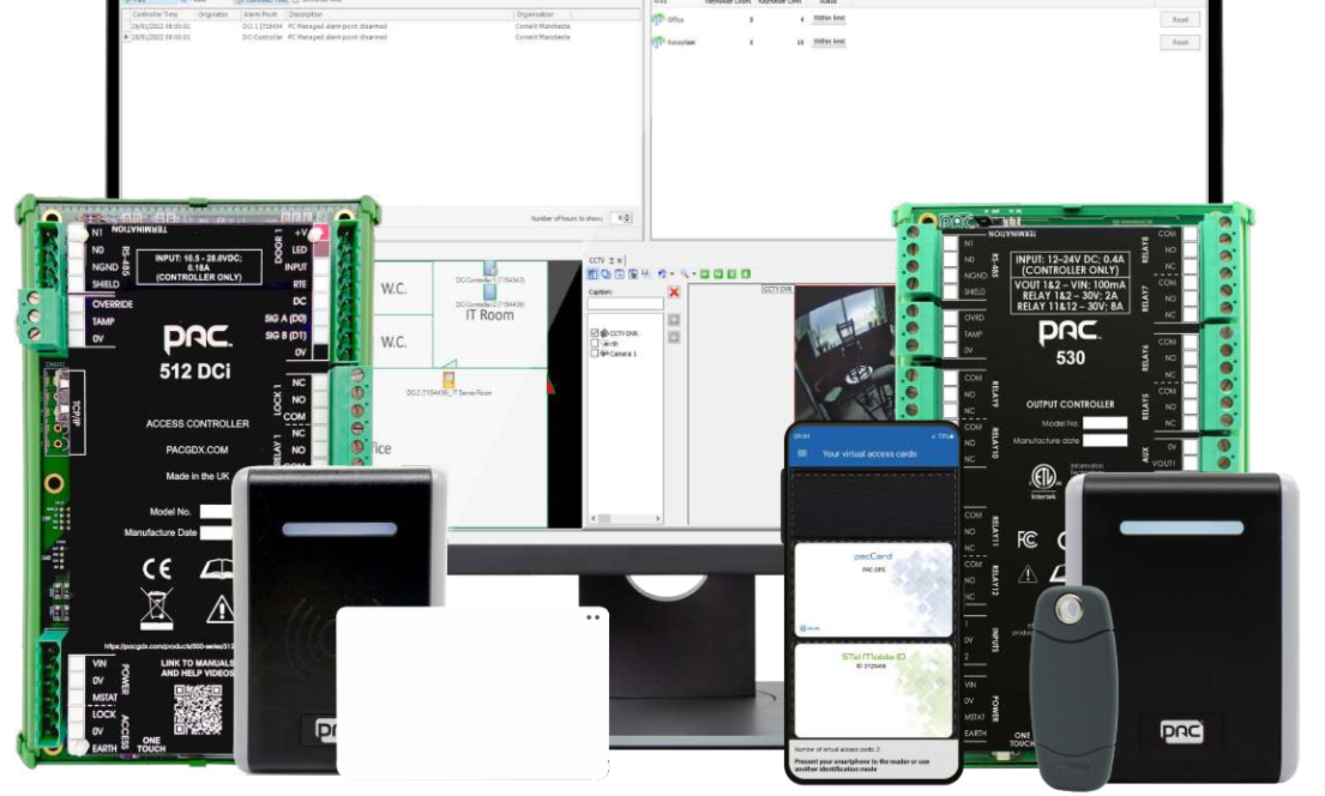Adjust the number of hours to show stepper
Screen dimensions: 1325x796
click(x=627, y=218)
